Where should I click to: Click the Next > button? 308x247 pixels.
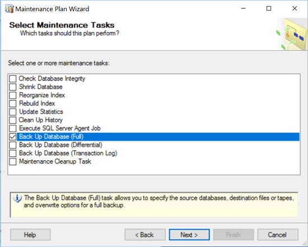click(x=189, y=235)
